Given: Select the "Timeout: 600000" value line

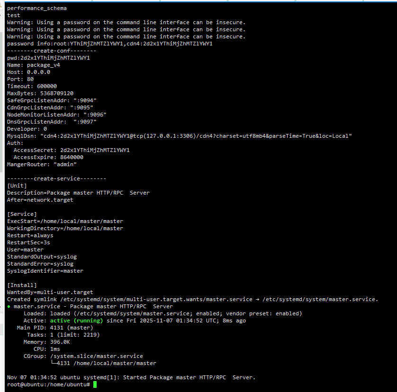Looking at the screenshot, I should tap(32, 86).
